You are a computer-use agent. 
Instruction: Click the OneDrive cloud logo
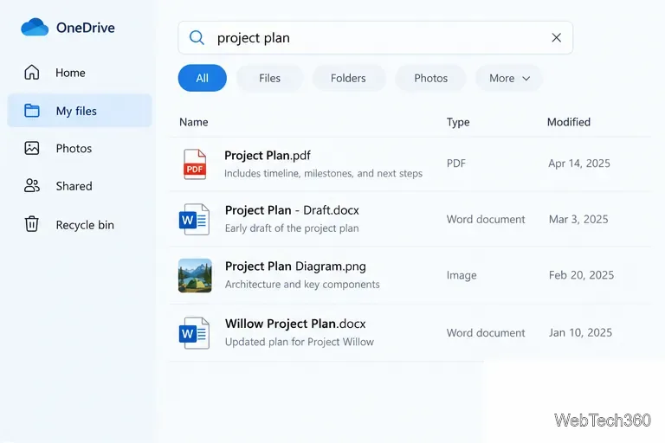35,27
